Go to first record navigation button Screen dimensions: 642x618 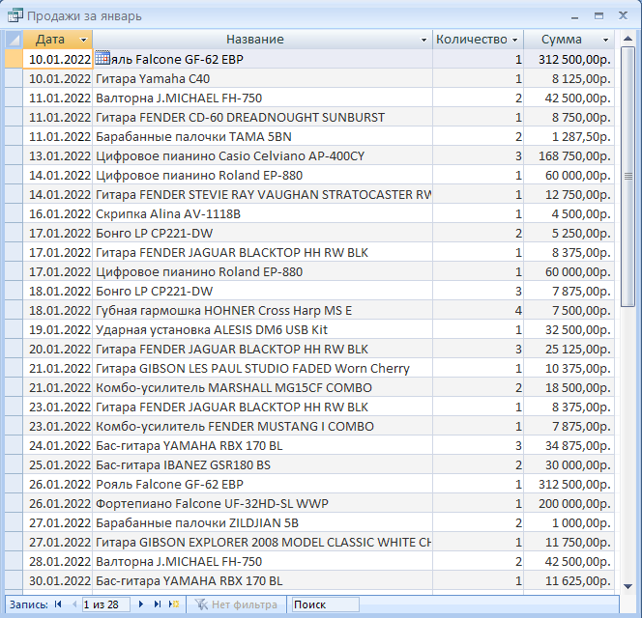tap(58, 604)
